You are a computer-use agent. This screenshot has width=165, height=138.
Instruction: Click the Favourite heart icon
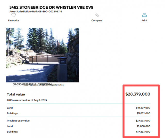[14, 15]
